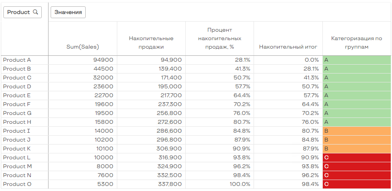Click the 94900 sales value cell
The width and height of the screenshot is (392, 191).
point(103,60)
